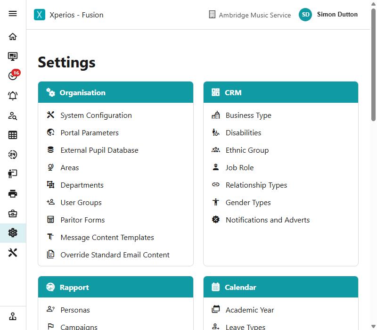Viewport: 377px width, 330px height.
Task: Open the organisation hierarchy icon at sidebar bottom
Action: [13, 316]
